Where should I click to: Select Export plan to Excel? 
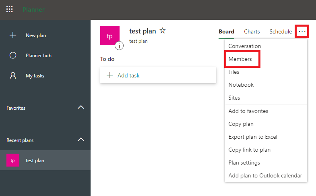[x=266, y=137]
